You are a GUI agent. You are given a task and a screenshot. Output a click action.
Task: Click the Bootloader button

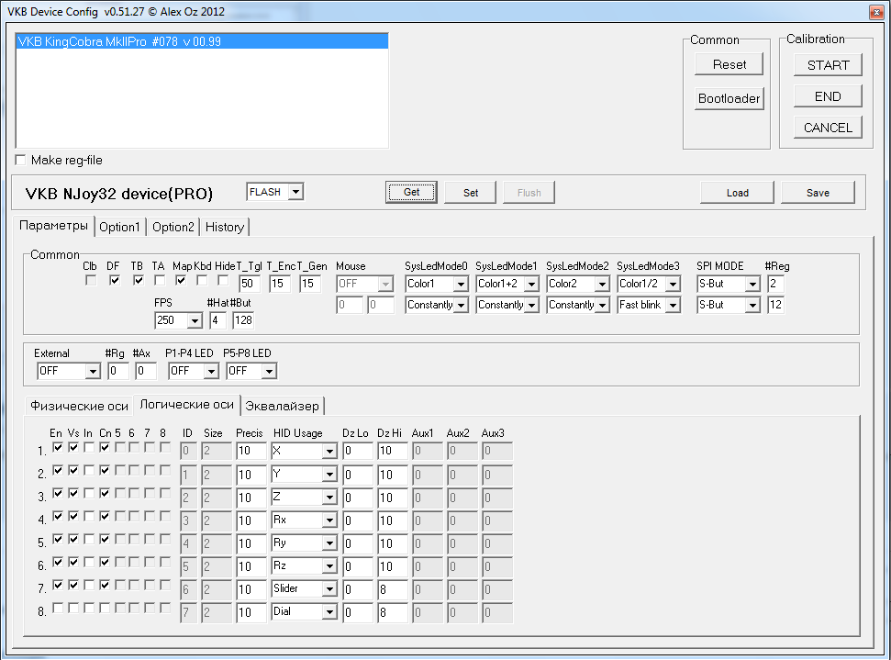pyautogui.click(x=730, y=98)
